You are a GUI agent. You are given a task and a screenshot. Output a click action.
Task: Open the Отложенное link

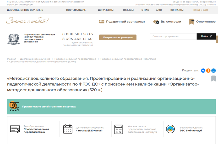point(206,21)
